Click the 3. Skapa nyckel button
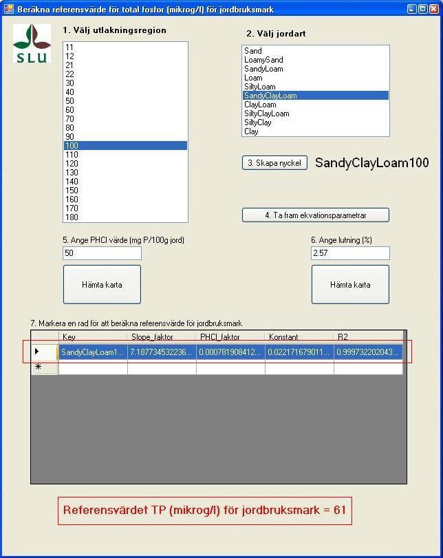Screen dimensions: 443x558 point(274,163)
